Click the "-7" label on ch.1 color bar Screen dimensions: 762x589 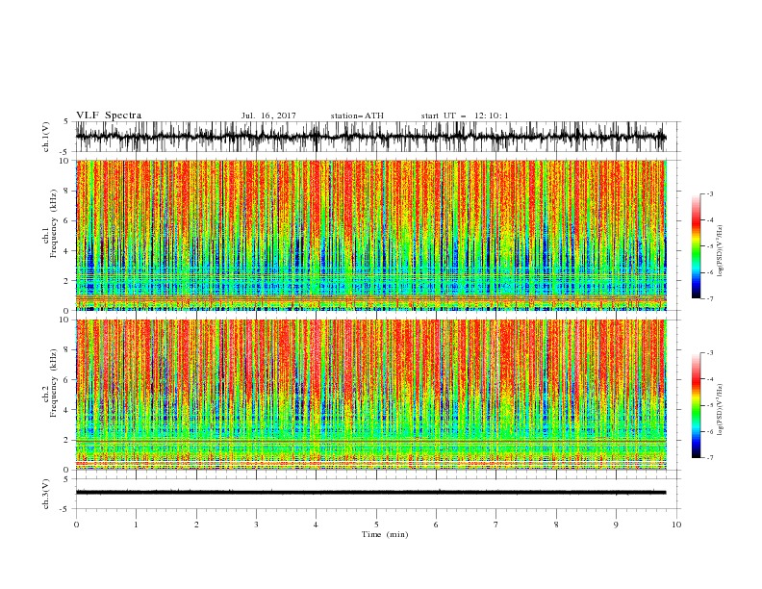coord(710,298)
